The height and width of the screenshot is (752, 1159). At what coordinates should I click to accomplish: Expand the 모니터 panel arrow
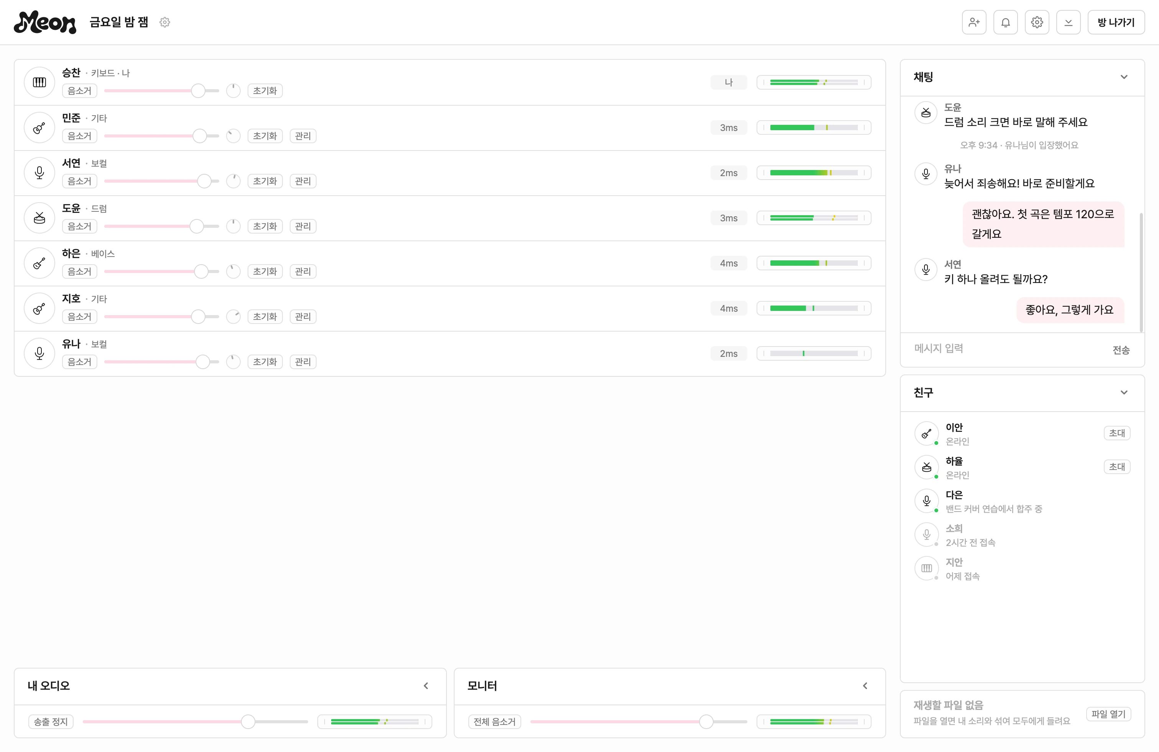pos(865,686)
